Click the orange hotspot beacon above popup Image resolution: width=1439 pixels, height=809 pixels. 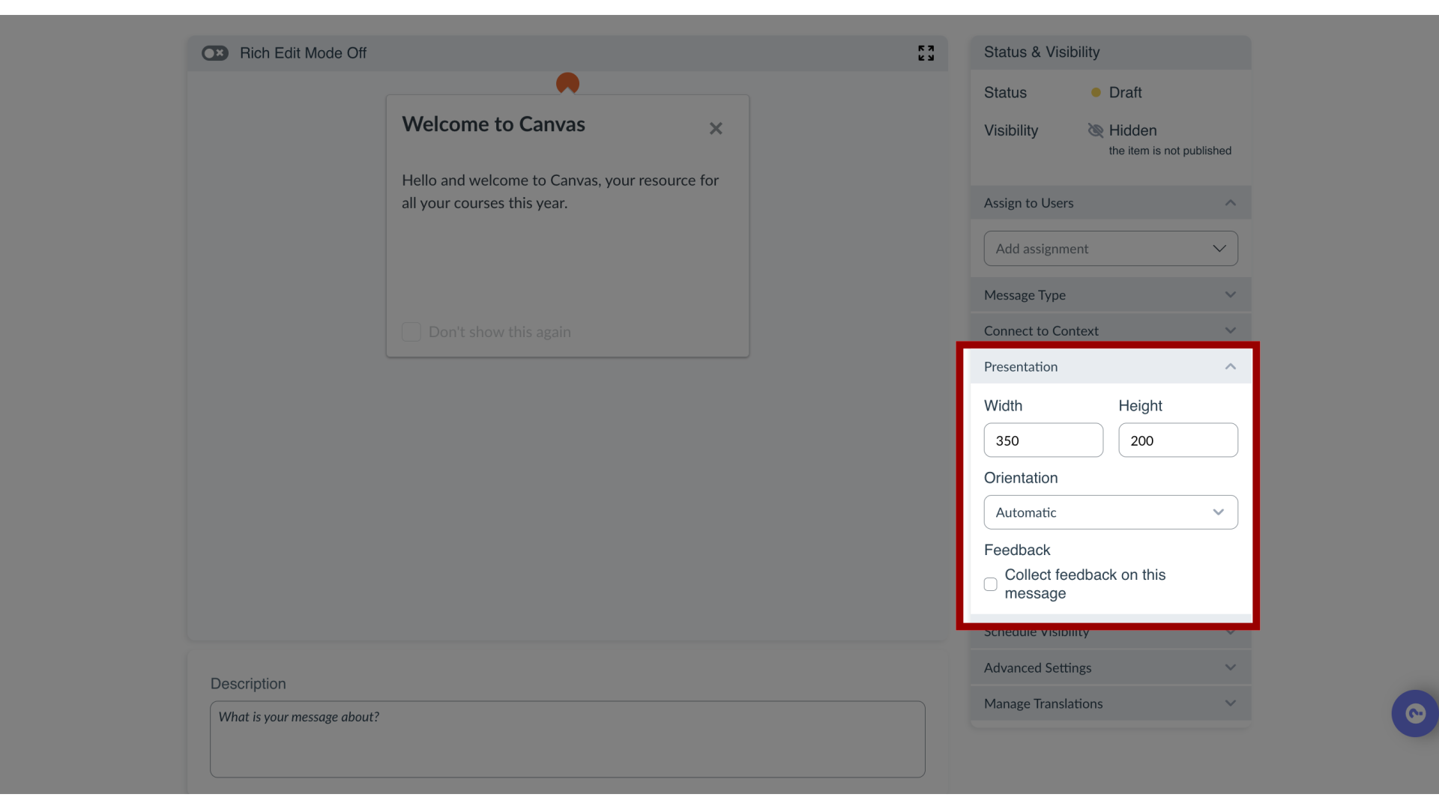[x=567, y=83]
